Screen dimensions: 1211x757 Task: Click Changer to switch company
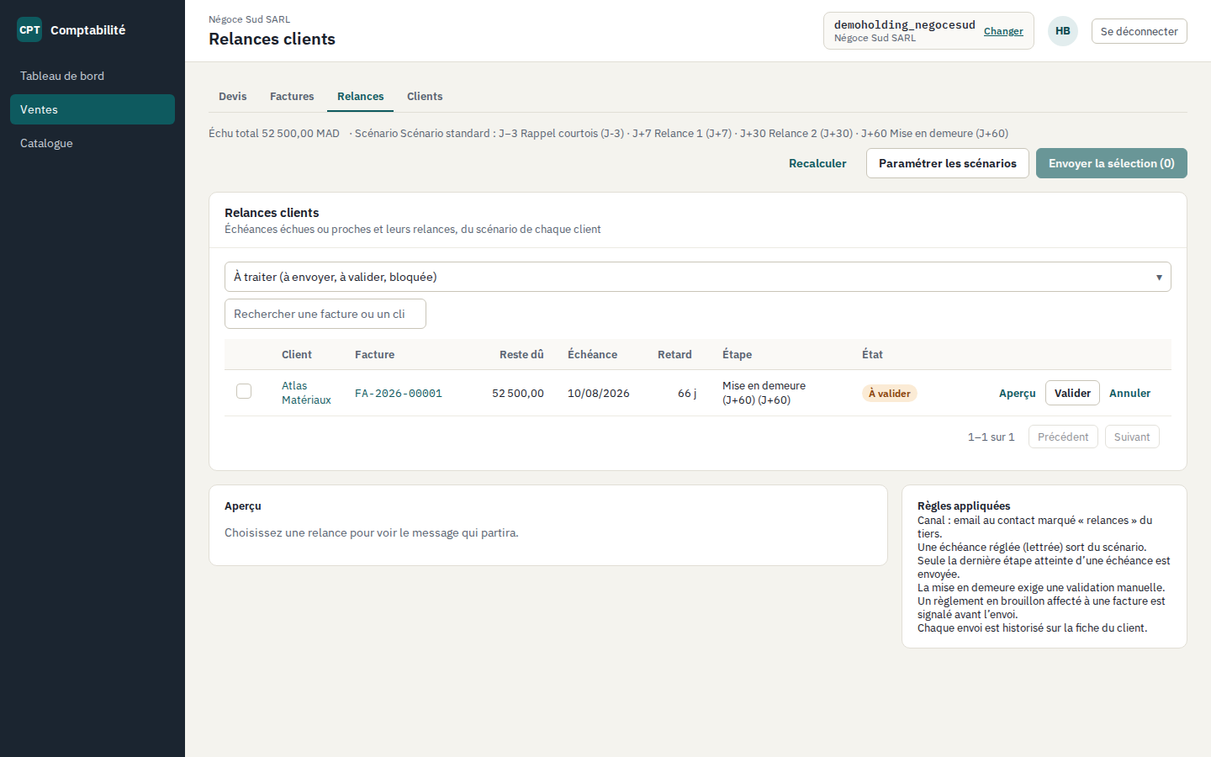click(x=1003, y=31)
